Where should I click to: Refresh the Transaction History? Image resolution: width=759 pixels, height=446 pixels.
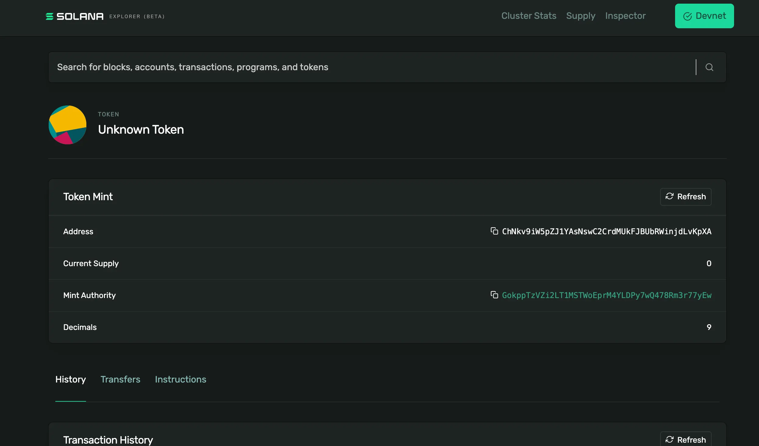tap(685, 439)
